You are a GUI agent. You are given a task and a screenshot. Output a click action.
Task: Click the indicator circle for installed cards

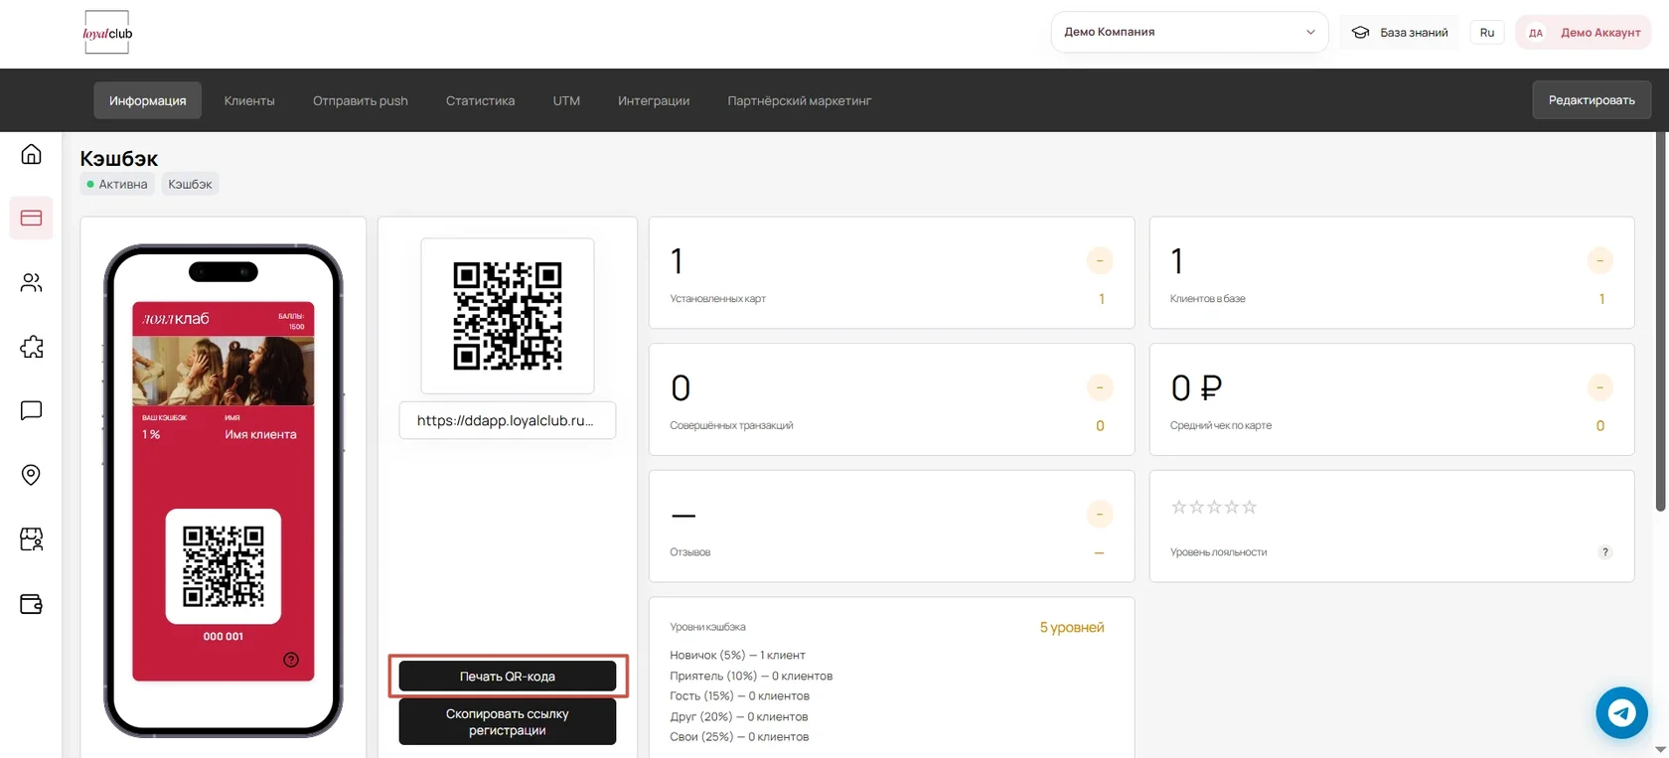click(1100, 261)
